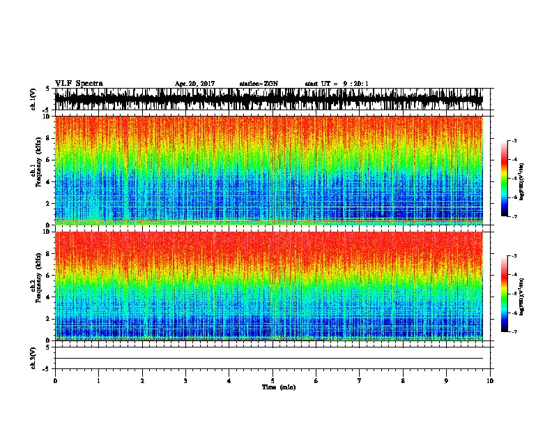
Task: Click the "-7" label on ch.1 color bar
Action: point(514,216)
